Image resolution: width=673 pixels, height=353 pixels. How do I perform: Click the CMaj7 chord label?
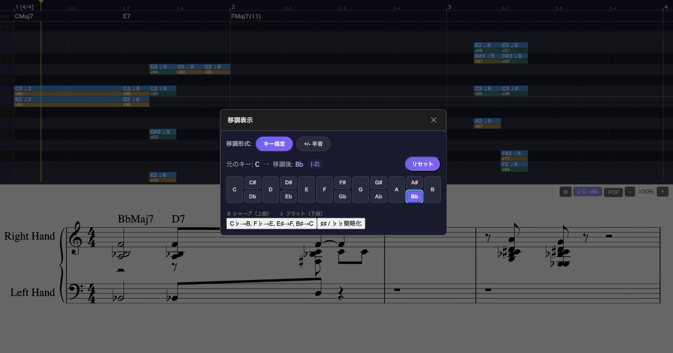[24, 16]
